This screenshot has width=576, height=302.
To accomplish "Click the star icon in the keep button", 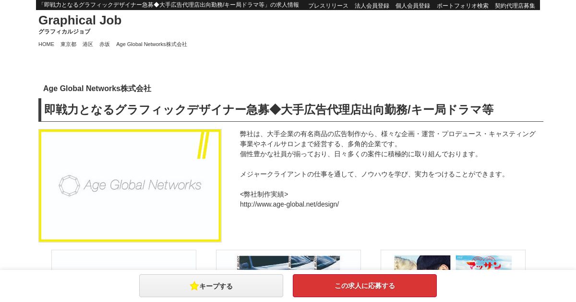I will [194, 286].
